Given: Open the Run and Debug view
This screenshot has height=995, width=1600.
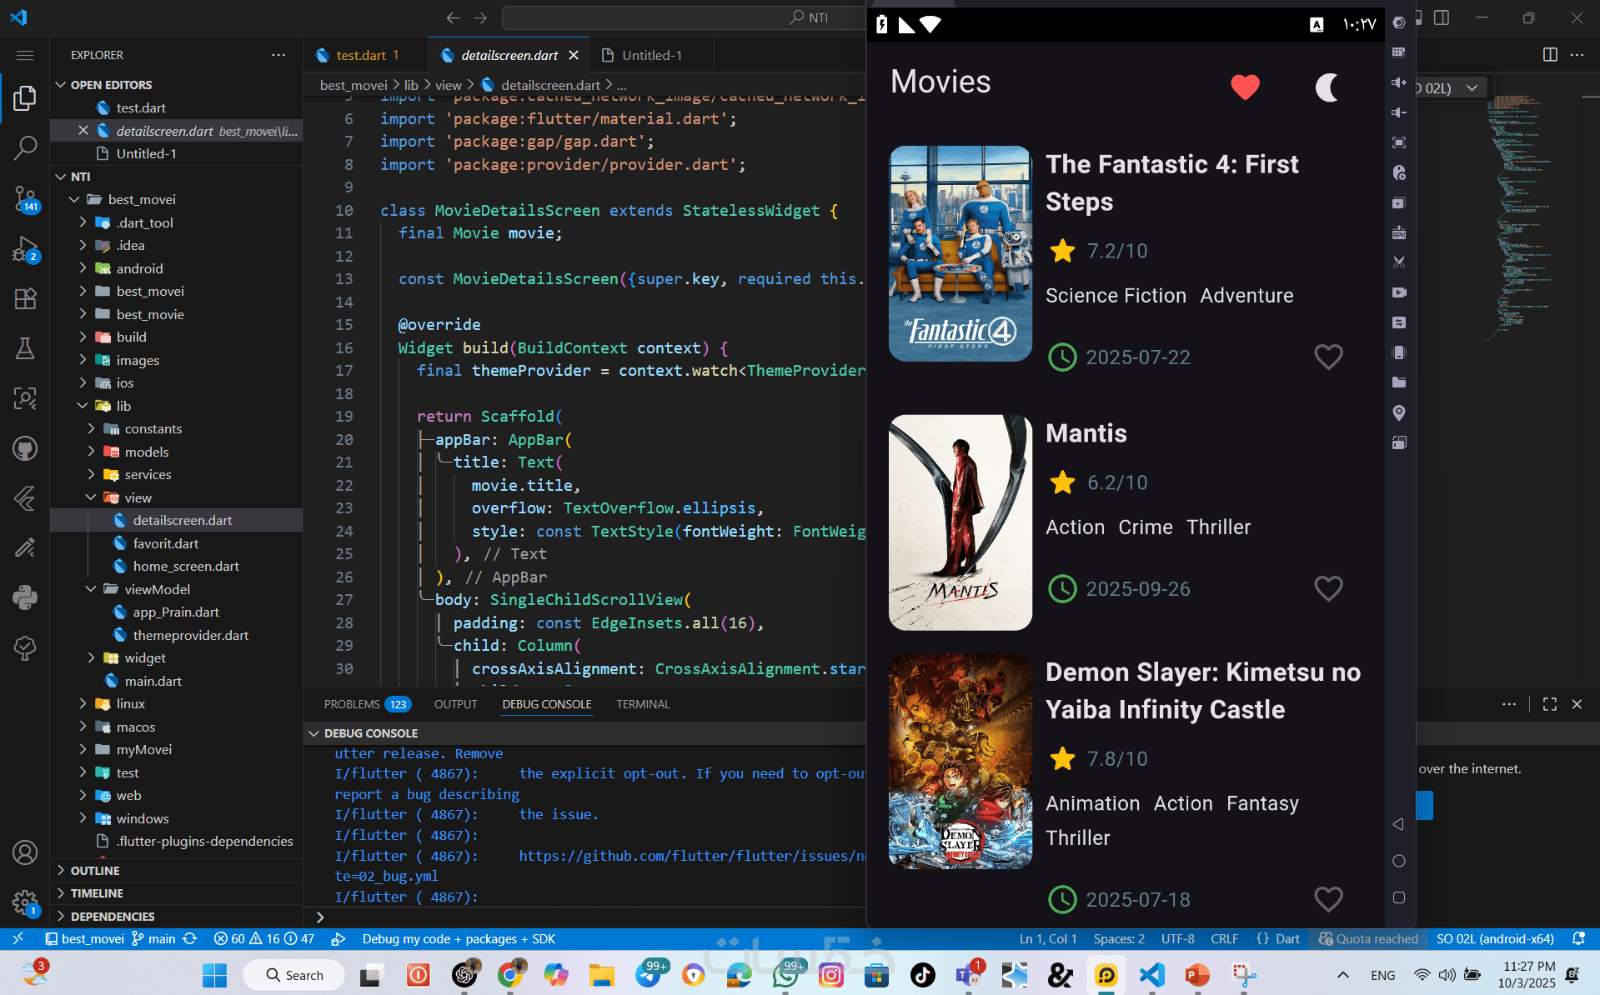Looking at the screenshot, I should point(25,248).
